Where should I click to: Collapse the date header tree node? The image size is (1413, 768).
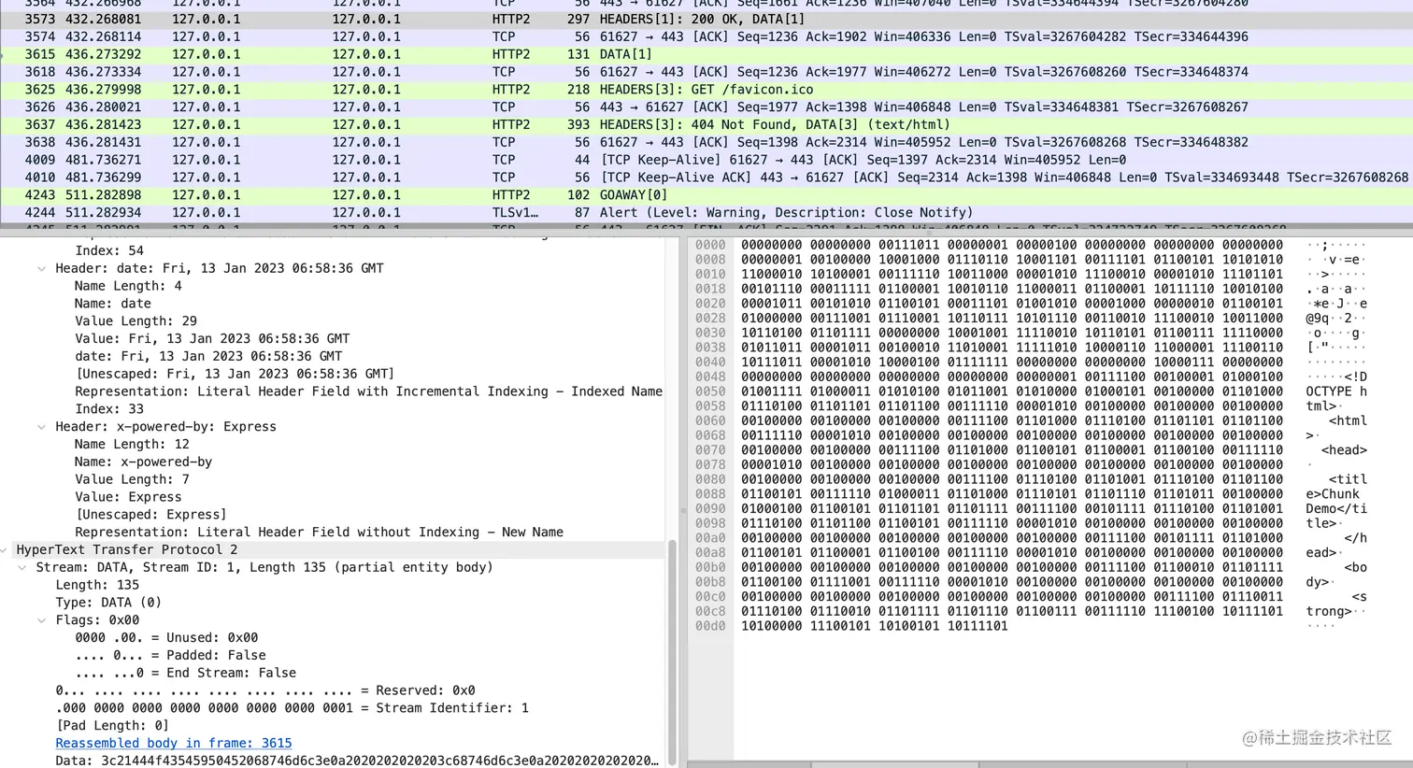(x=41, y=268)
